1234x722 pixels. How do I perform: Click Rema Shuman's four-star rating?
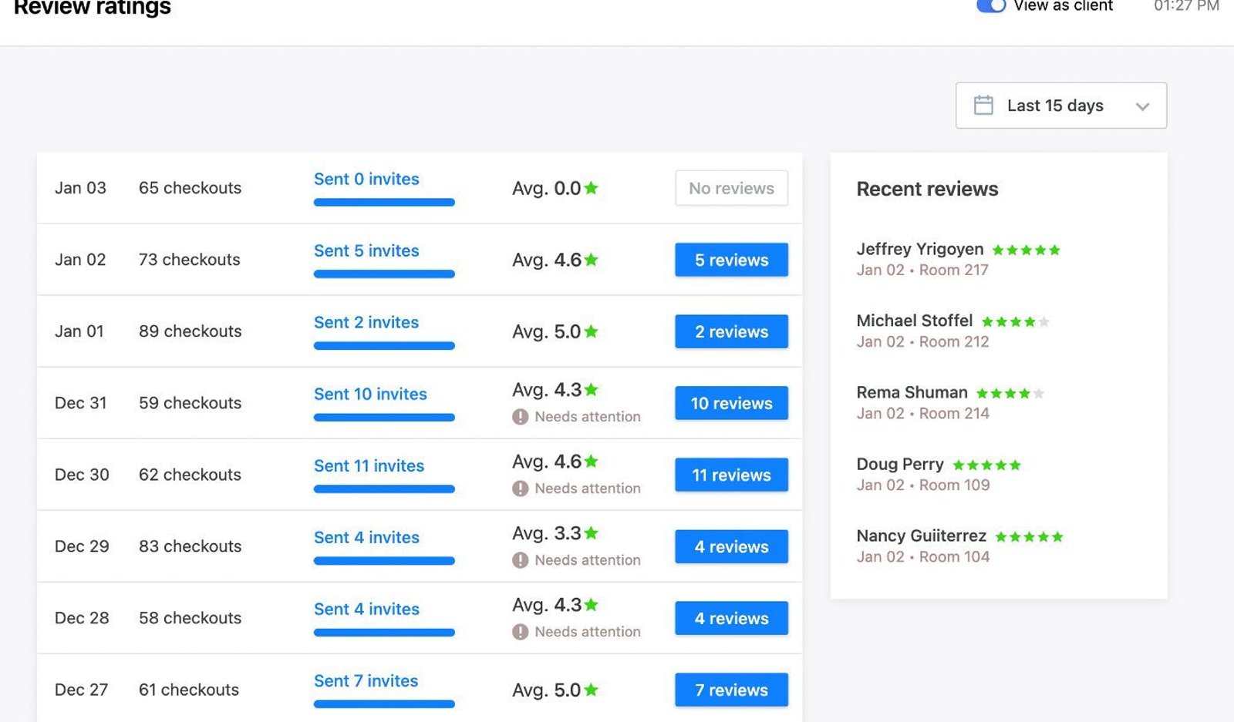[x=1010, y=393]
